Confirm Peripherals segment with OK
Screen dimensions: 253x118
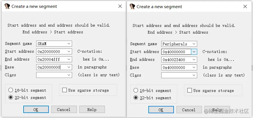(161, 110)
